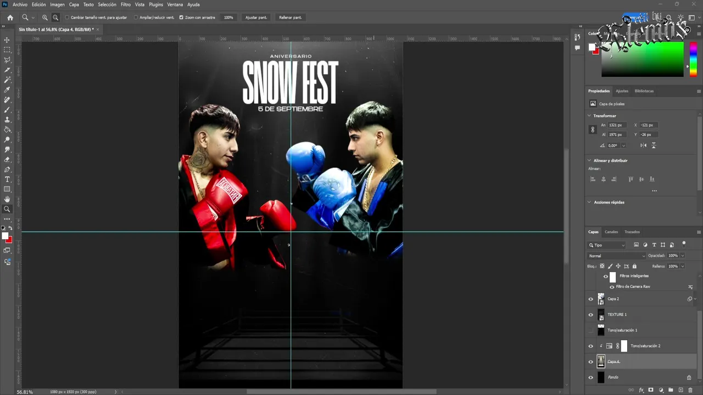The image size is (703, 395).
Task: Select the Smudge tool
Action: pos(7,149)
